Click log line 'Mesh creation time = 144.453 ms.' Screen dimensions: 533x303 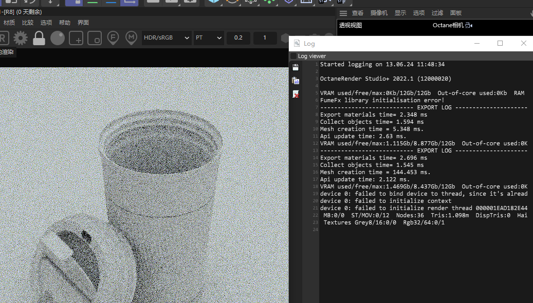coord(375,172)
